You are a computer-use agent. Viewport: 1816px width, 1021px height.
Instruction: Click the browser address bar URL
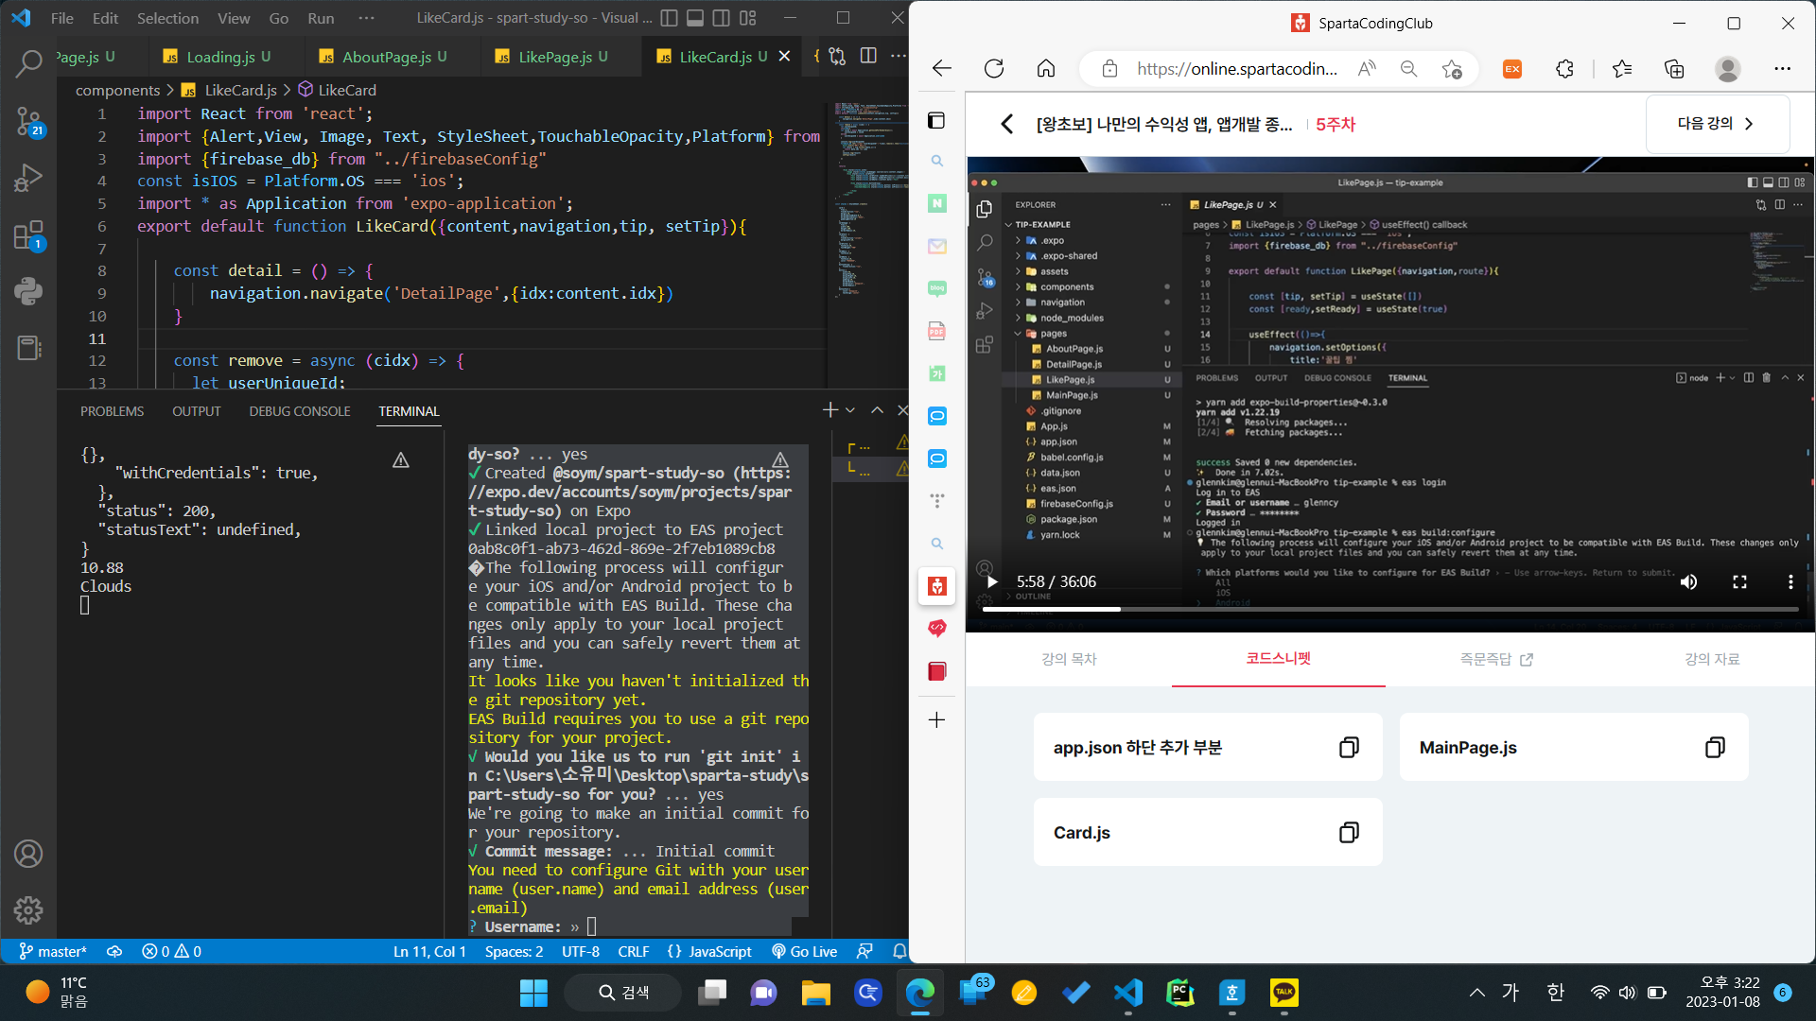click(x=1236, y=68)
